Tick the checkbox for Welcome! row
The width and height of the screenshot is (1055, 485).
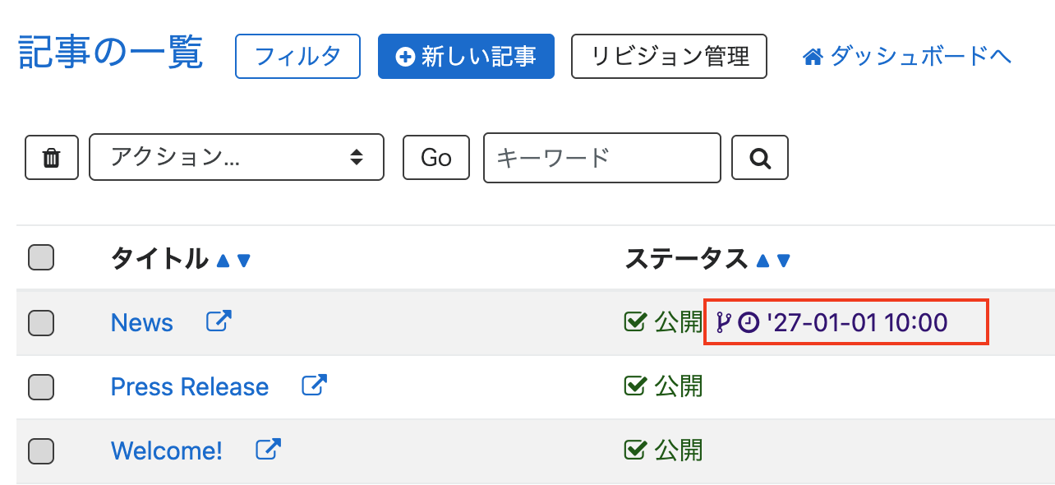41,451
